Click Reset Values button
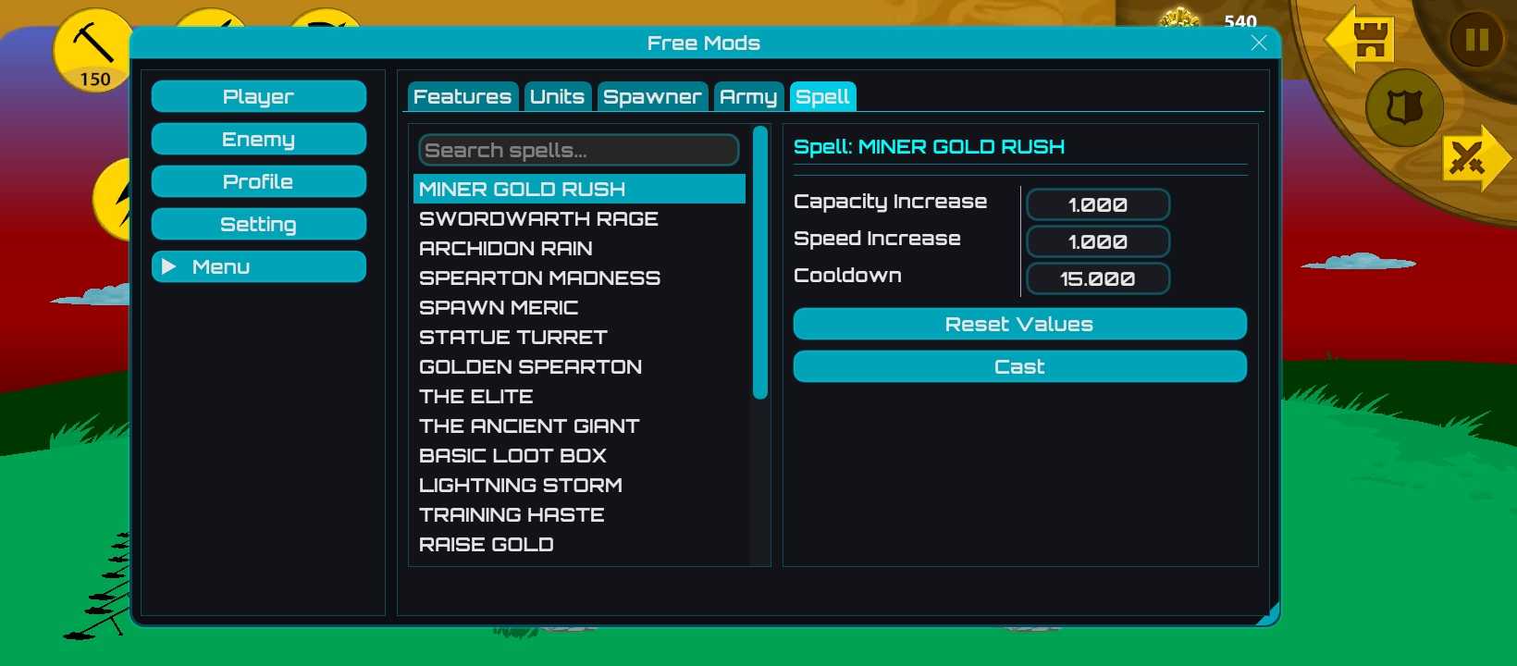 click(x=1019, y=325)
